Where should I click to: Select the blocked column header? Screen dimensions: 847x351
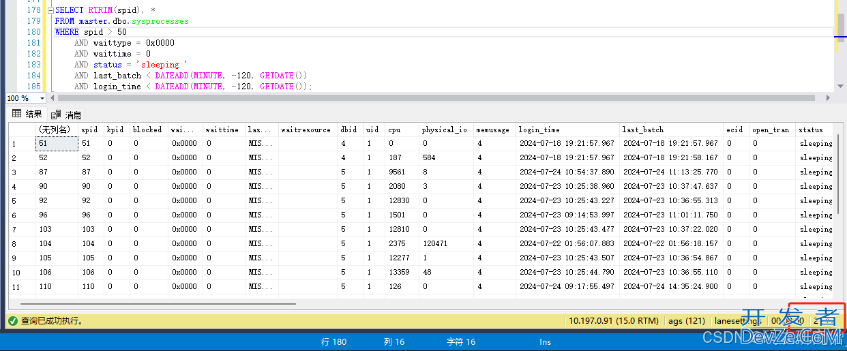pyautogui.click(x=149, y=129)
